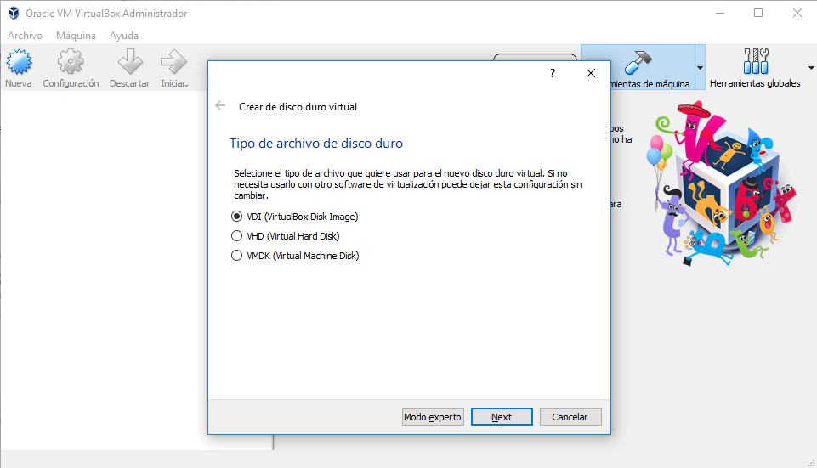Choose VHD (Virtual Hard Disk) option

pyautogui.click(x=237, y=236)
